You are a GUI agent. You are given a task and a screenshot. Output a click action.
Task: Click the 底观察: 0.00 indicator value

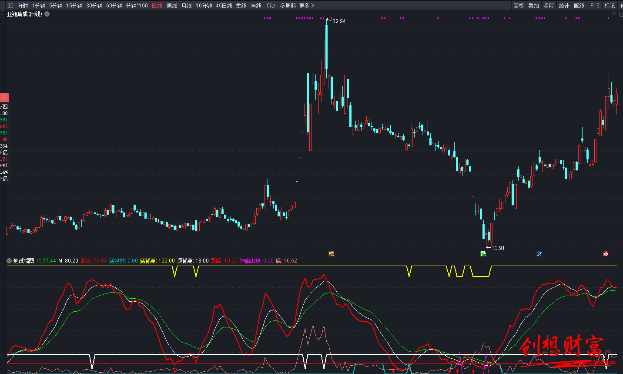pyautogui.click(x=123, y=261)
